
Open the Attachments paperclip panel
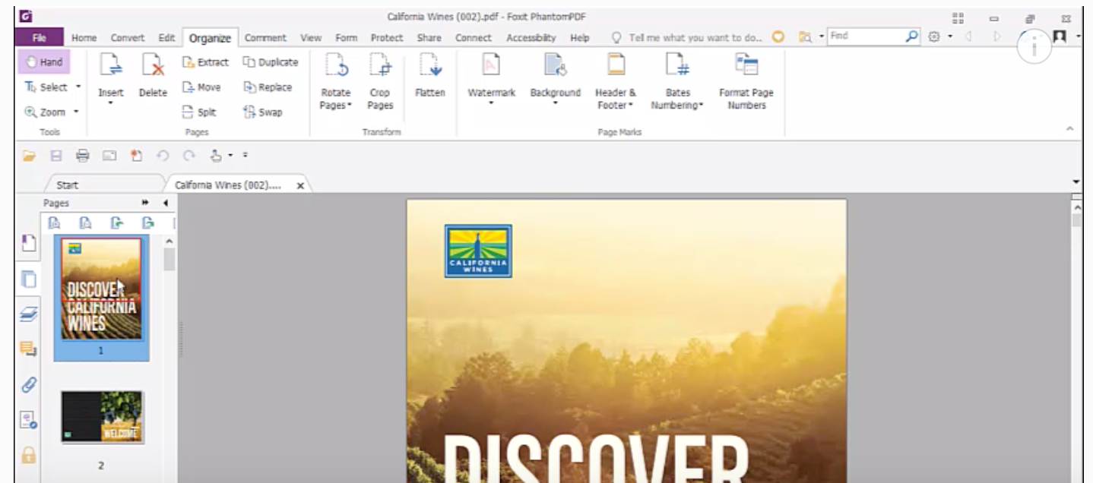tap(28, 384)
